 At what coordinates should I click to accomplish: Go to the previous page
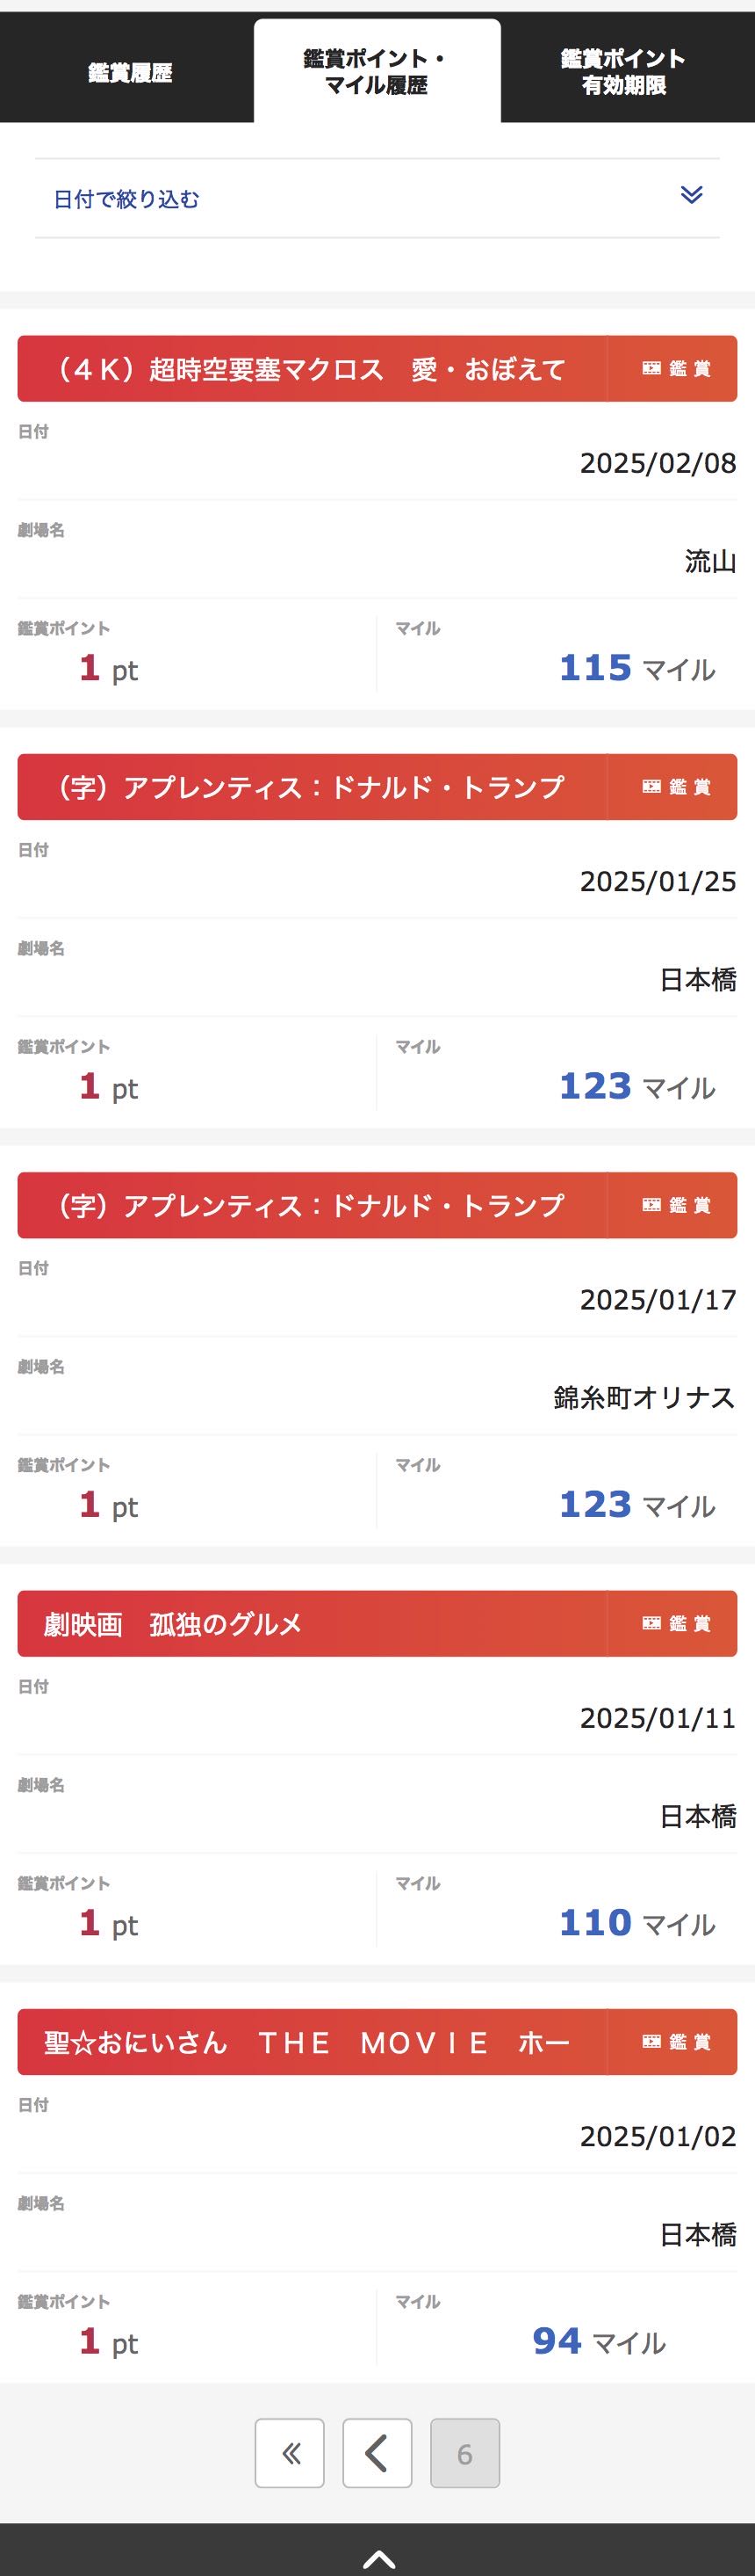point(377,2452)
